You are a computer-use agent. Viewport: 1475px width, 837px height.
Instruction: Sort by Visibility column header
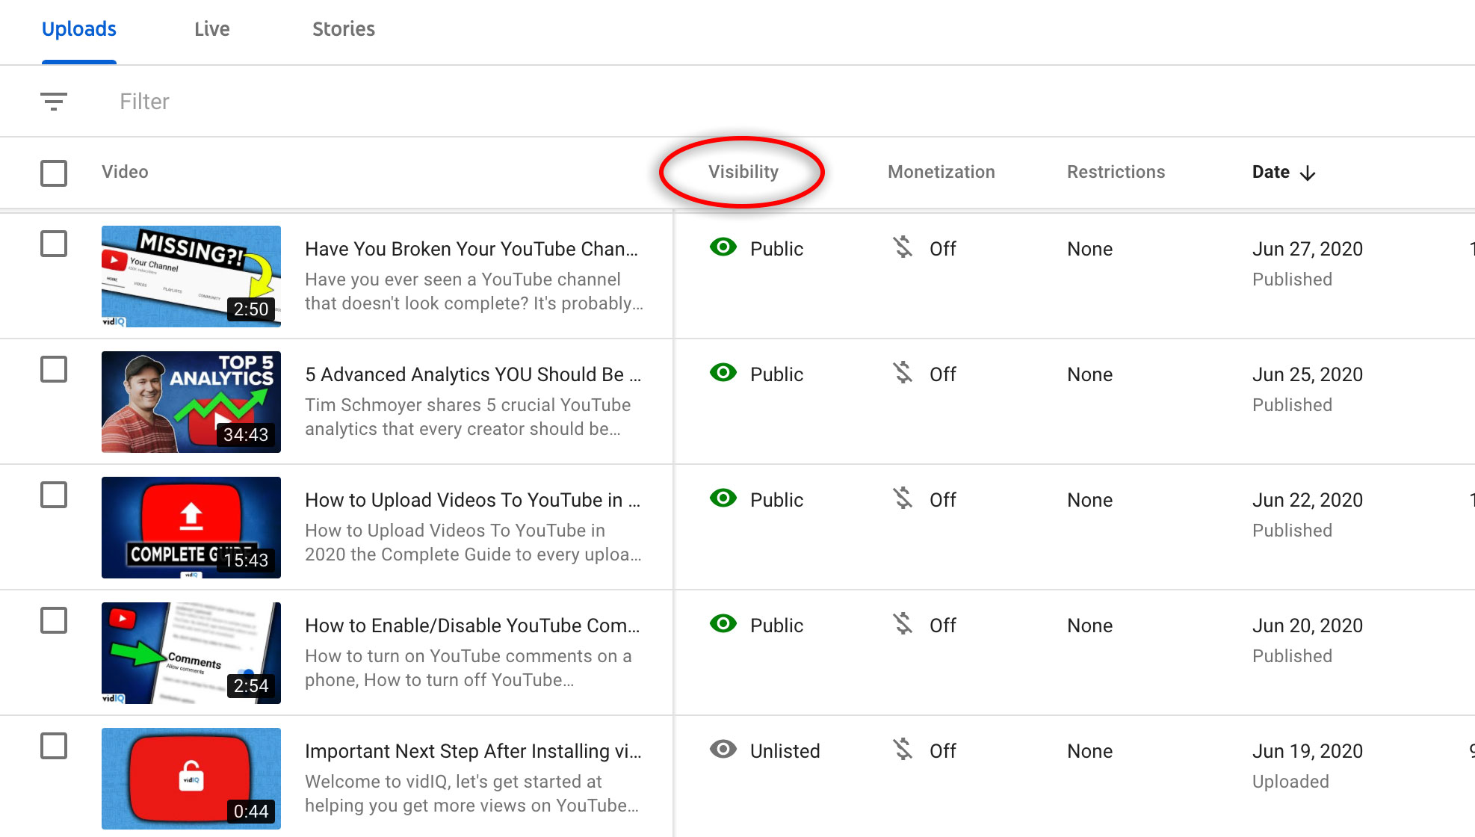[x=743, y=172]
